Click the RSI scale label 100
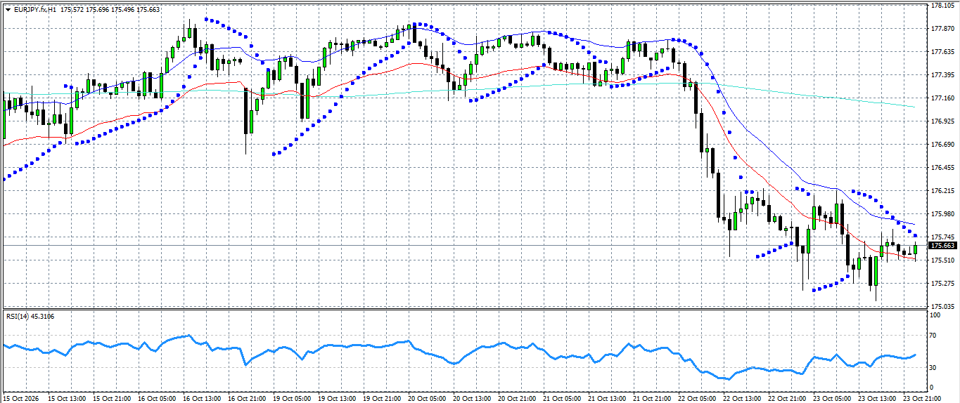960x403 pixels. (x=935, y=315)
